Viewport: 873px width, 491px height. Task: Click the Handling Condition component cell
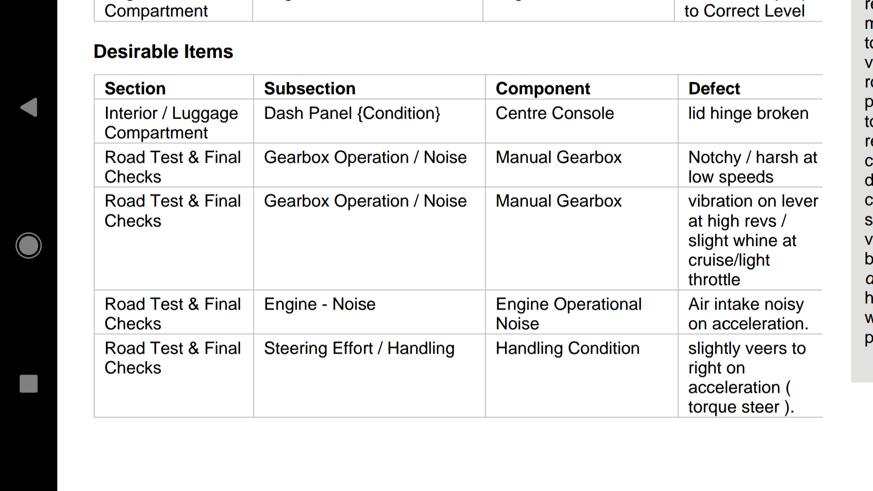click(x=567, y=348)
